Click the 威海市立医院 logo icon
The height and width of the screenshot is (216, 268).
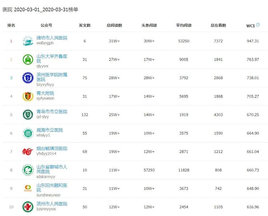coord(28,133)
